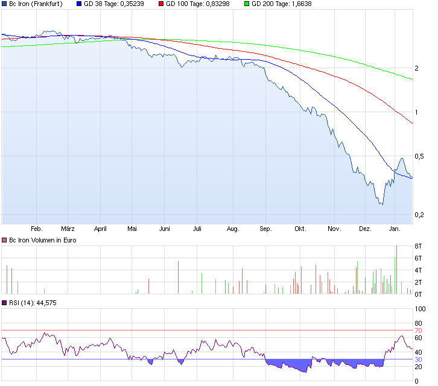
Task: Select the 'GD 200 Tage: 1,6638' label
Action: [282, 4]
